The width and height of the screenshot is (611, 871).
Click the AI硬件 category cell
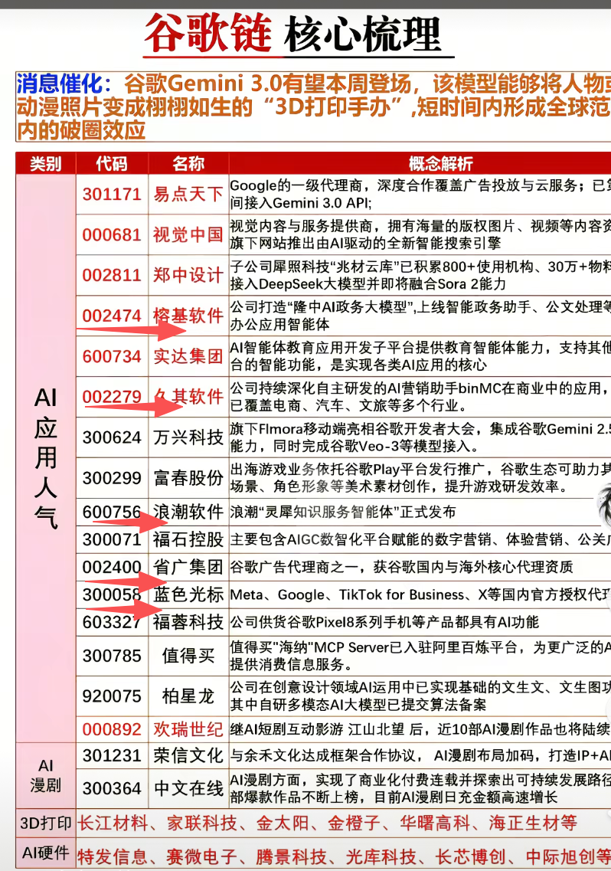(x=45, y=853)
